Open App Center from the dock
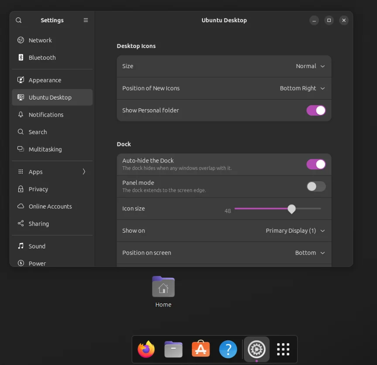This screenshot has height=365, width=377. 201,349
